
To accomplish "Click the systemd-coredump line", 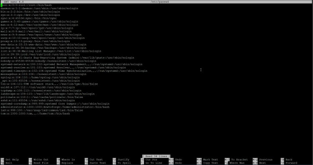I will click(55, 104).
